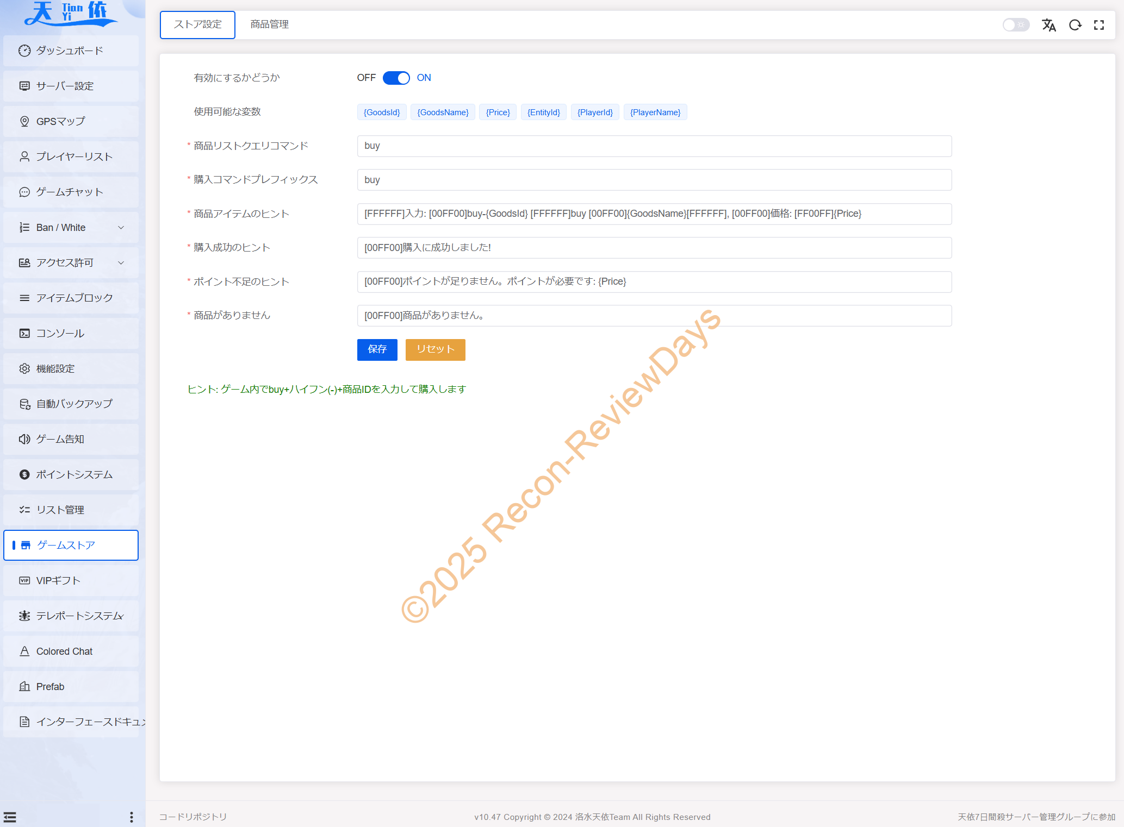Image resolution: width=1124 pixels, height=827 pixels.
Task: Click the {GoodsName} variable tag
Action: pos(443,112)
